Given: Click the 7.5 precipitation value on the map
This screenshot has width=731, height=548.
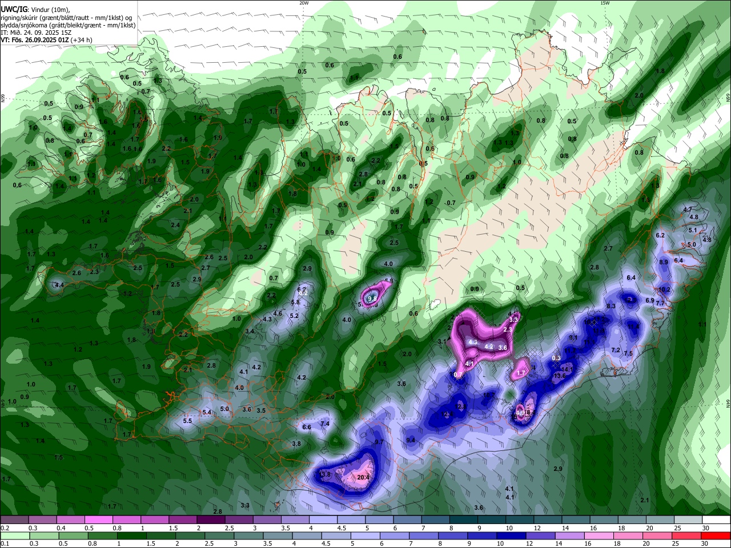Looking at the screenshot, I should click(628, 354).
